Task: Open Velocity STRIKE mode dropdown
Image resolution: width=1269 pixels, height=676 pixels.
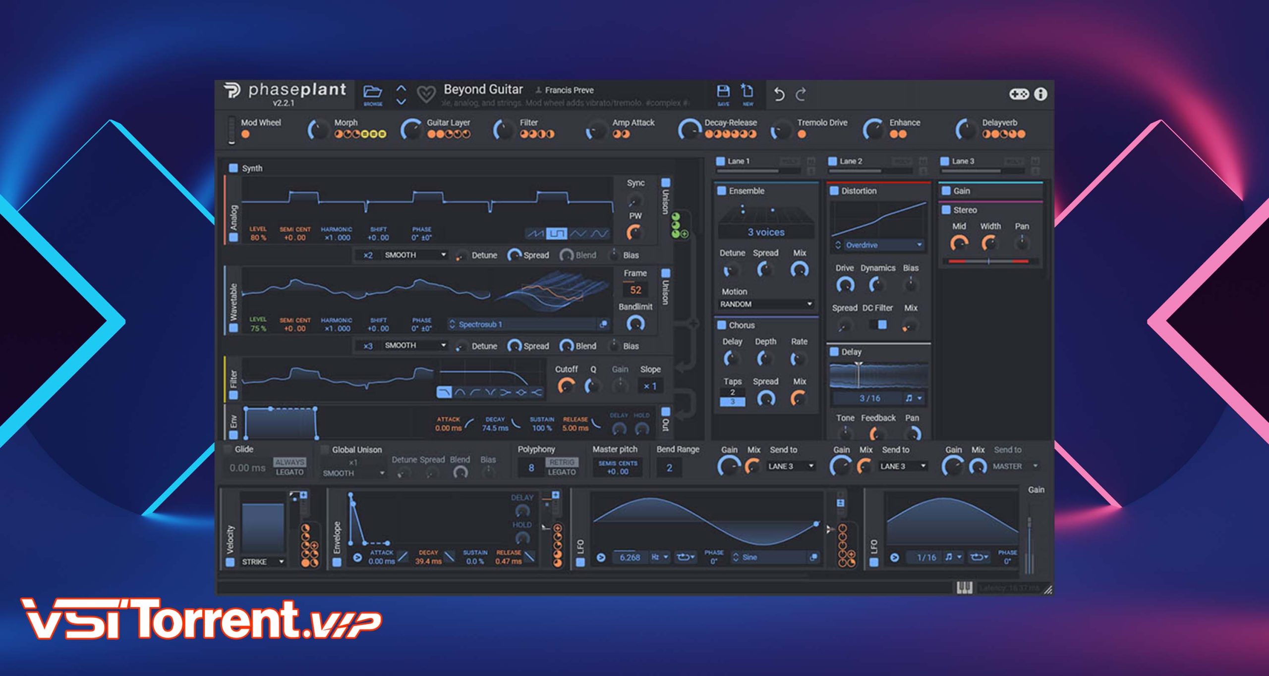Action: 262,562
